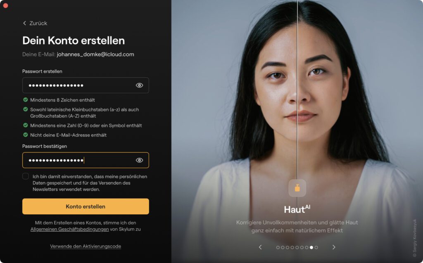Click the Haut AI feature icon
Image resolution: width=423 pixels, height=263 pixels.
(297, 188)
